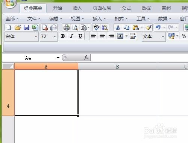Expand the merge cells options arrow
The image size is (188, 143).
tap(127, 36)
